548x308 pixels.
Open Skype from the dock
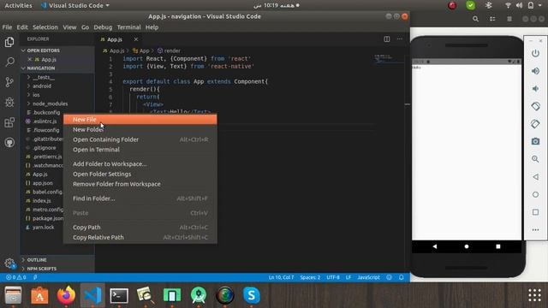(251, 295)
